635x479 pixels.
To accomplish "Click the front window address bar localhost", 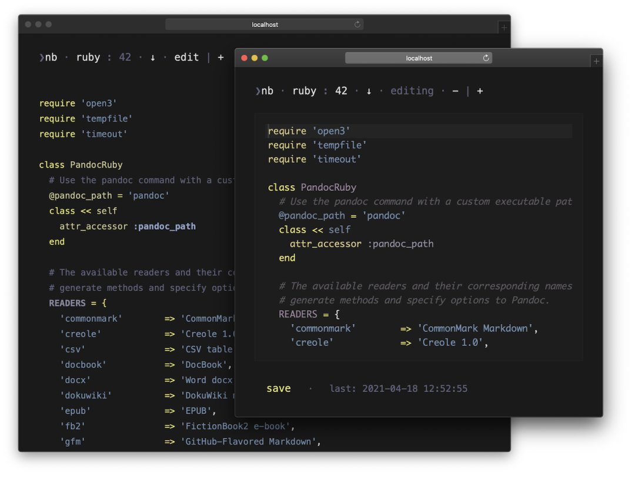I will (x=419, y=58).
